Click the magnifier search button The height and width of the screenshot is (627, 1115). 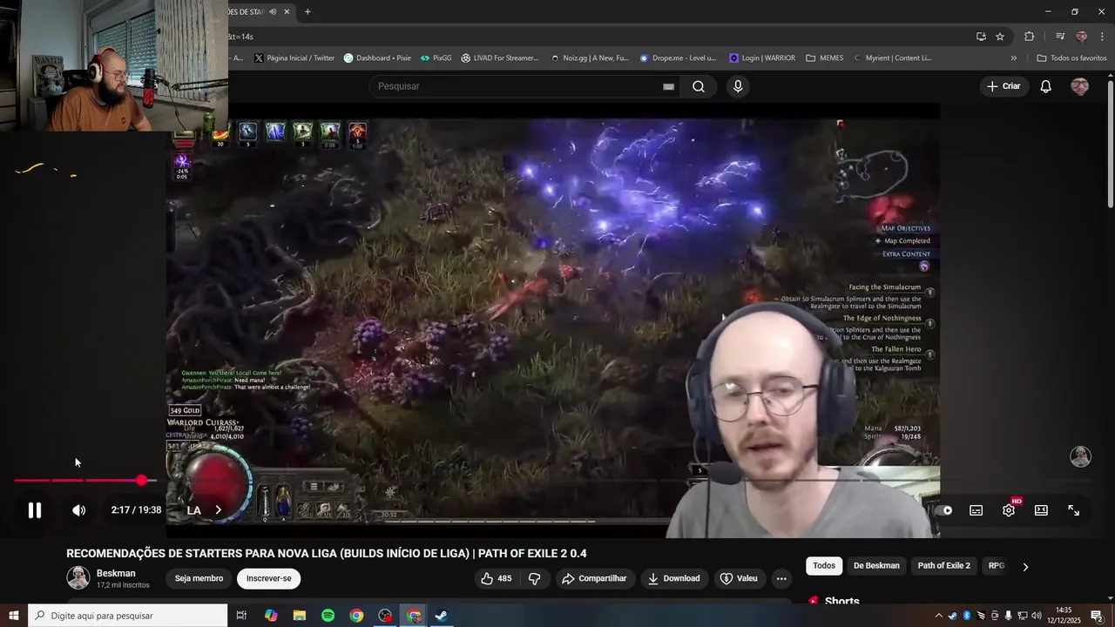(x=699, y=86)
